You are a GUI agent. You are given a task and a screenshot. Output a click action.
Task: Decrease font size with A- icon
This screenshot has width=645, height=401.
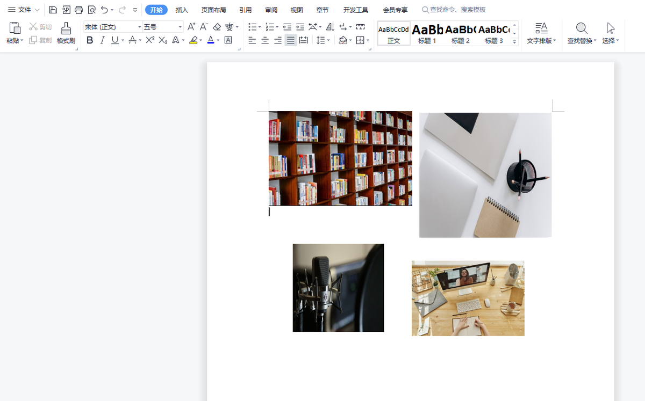[204, 27]
